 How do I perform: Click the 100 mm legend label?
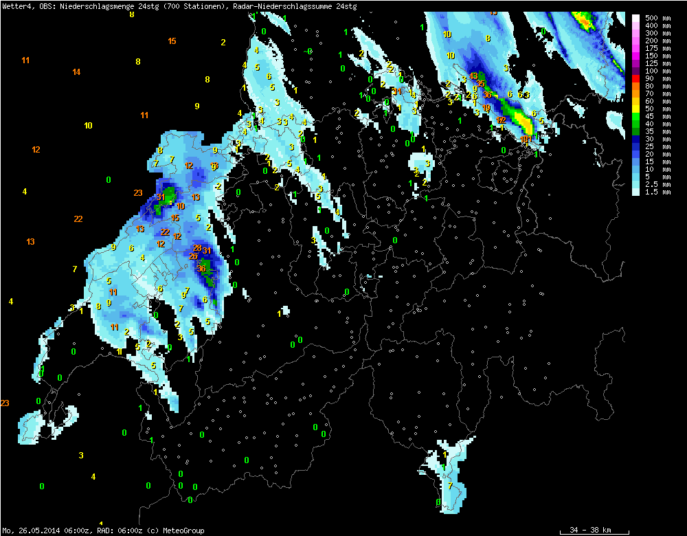[x=657, y=71]
